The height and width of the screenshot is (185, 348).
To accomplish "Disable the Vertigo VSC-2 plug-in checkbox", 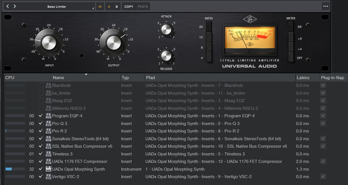I will pos(41,177).
